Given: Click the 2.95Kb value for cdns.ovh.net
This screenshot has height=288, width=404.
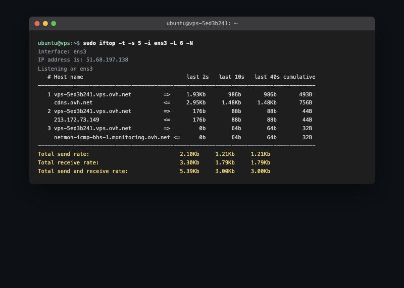Looking at the screenshot, I should coord(196,102).
